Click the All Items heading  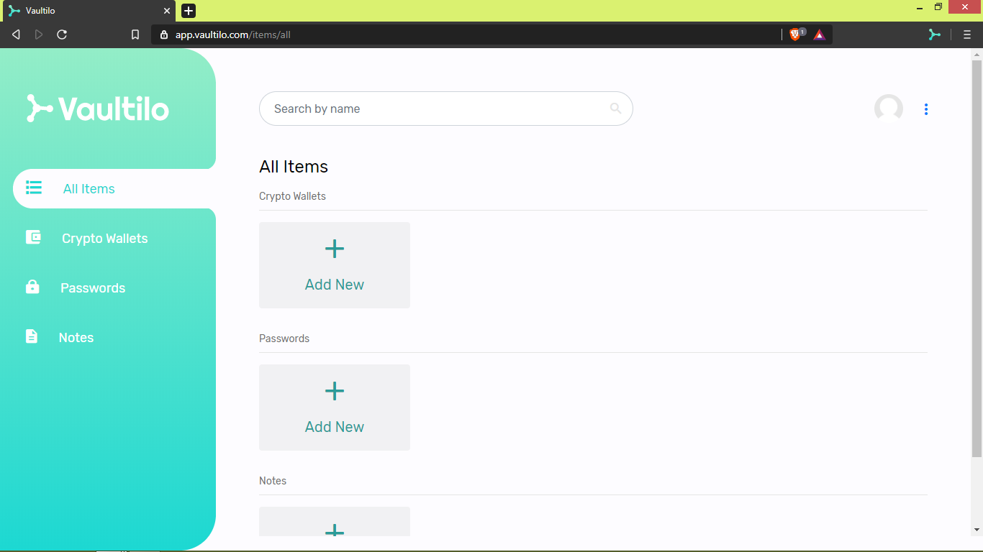pos(294,167)
